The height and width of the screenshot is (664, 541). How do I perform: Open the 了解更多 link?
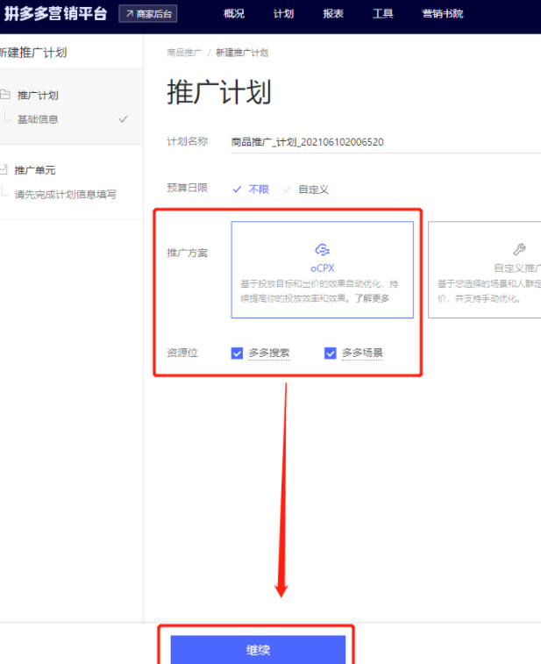click(x=372, y=298)
